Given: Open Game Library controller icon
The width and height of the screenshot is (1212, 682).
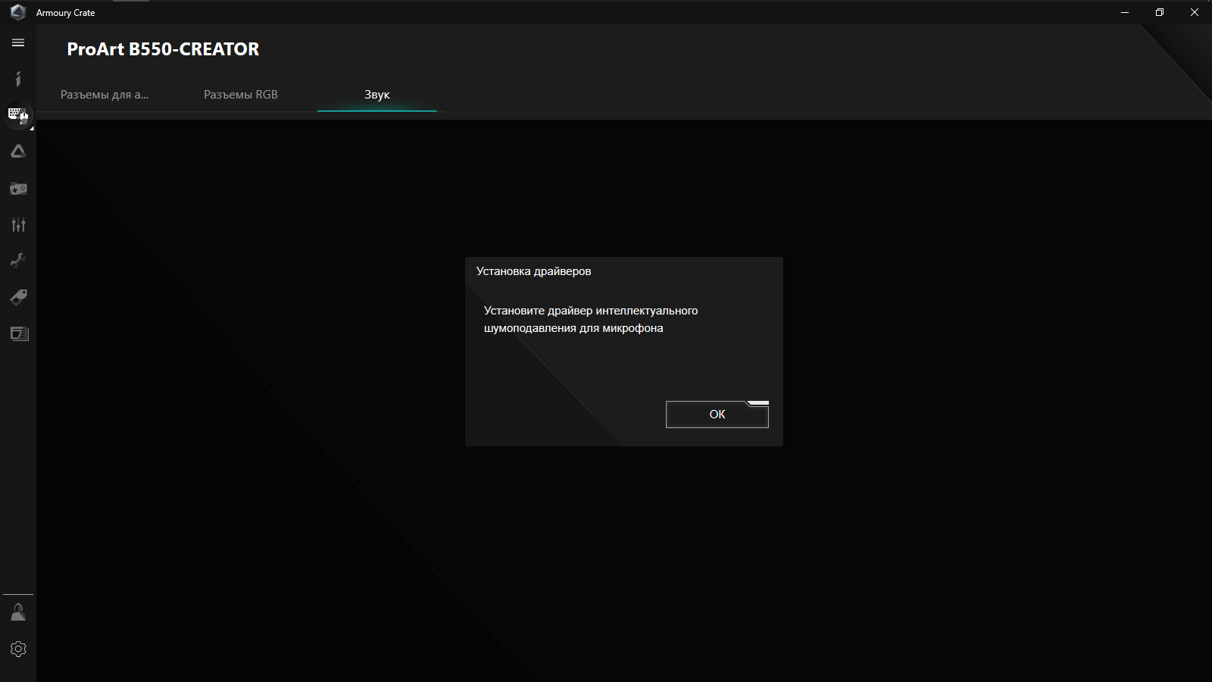Looking at the screenshot, I should (x=18, y=188).
